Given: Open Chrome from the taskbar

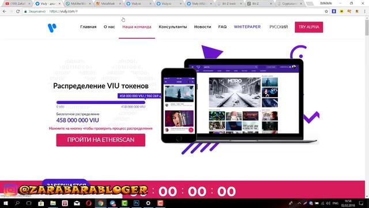Looking at the screenshot, I should point(100,203).
